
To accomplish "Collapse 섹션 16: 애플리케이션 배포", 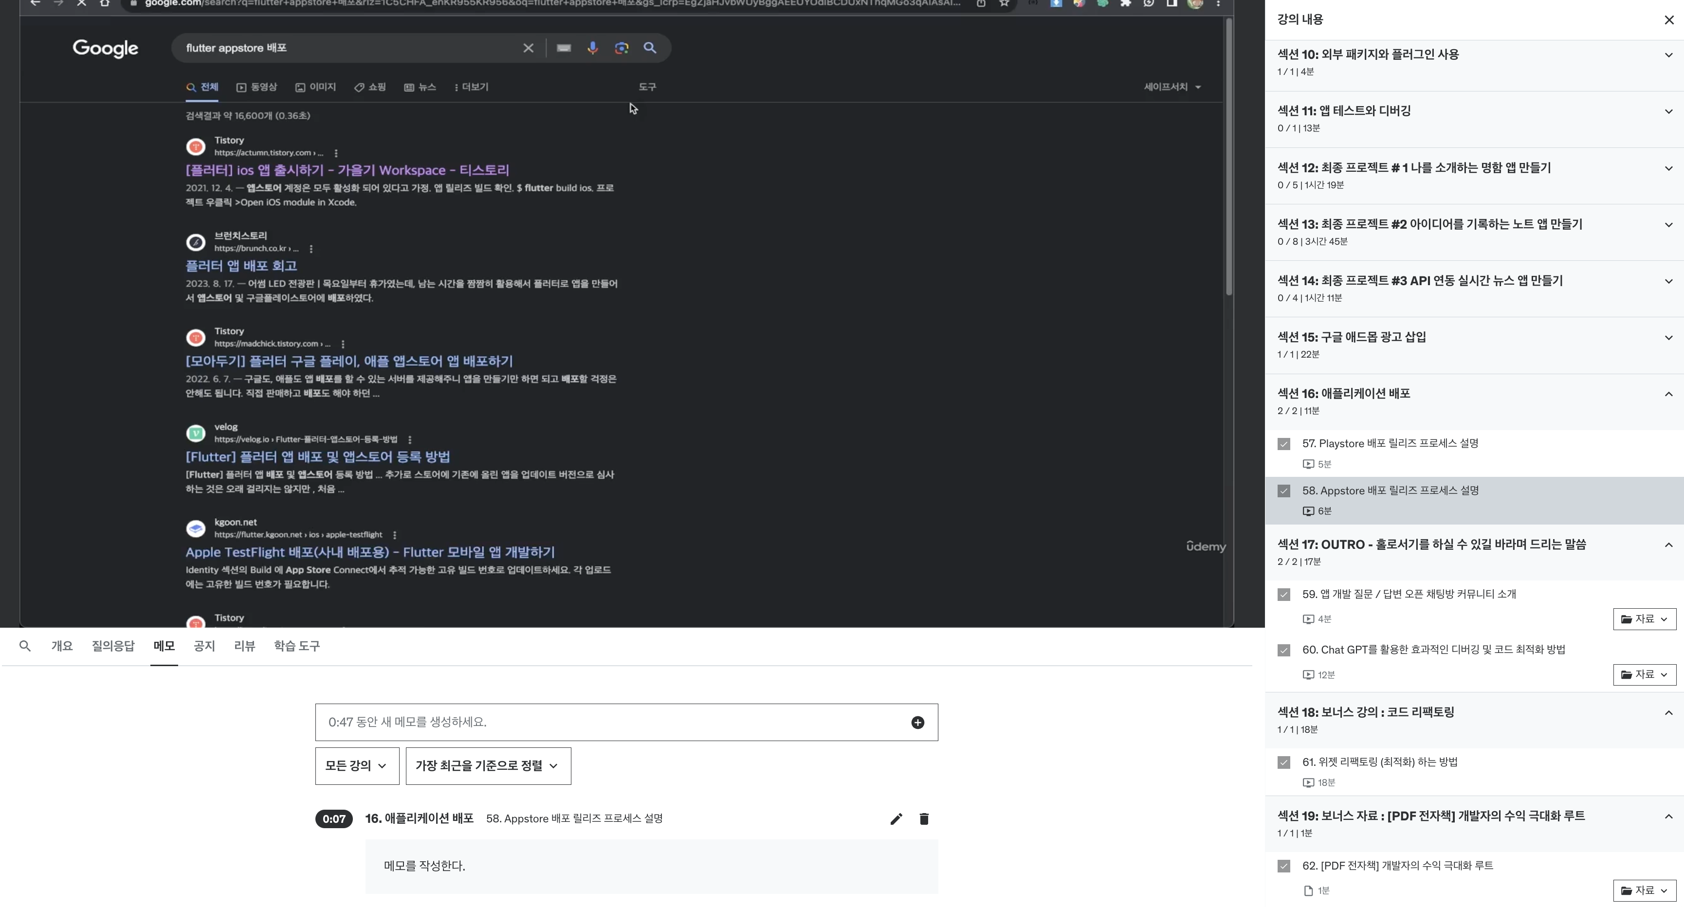I will (1474, 402).
